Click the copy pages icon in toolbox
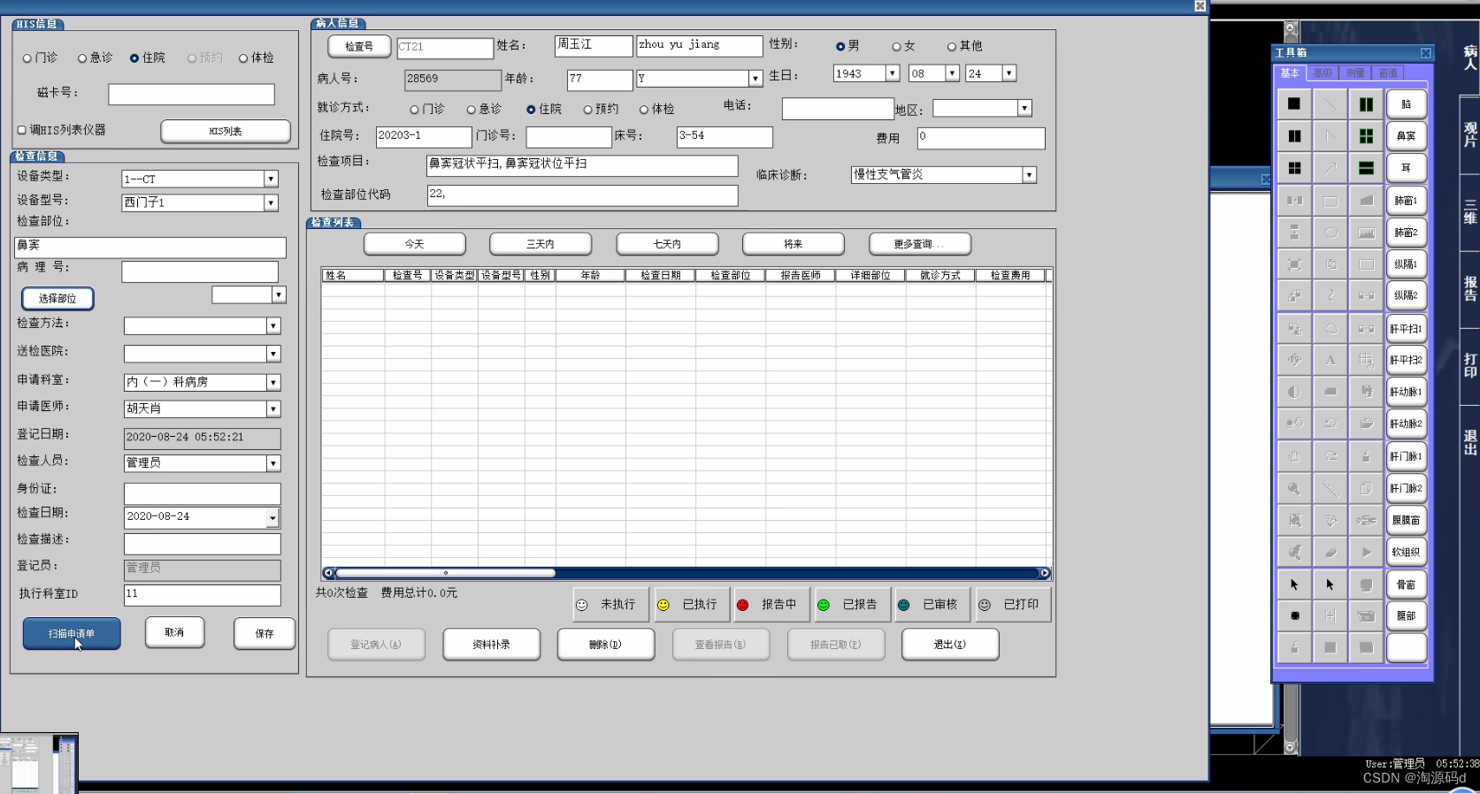1480x794 pixels. (1367, 488)
